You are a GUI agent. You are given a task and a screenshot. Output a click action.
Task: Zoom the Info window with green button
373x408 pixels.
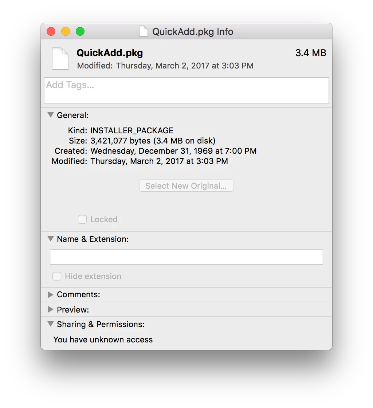pyautogui.click(x=80, y=31)
